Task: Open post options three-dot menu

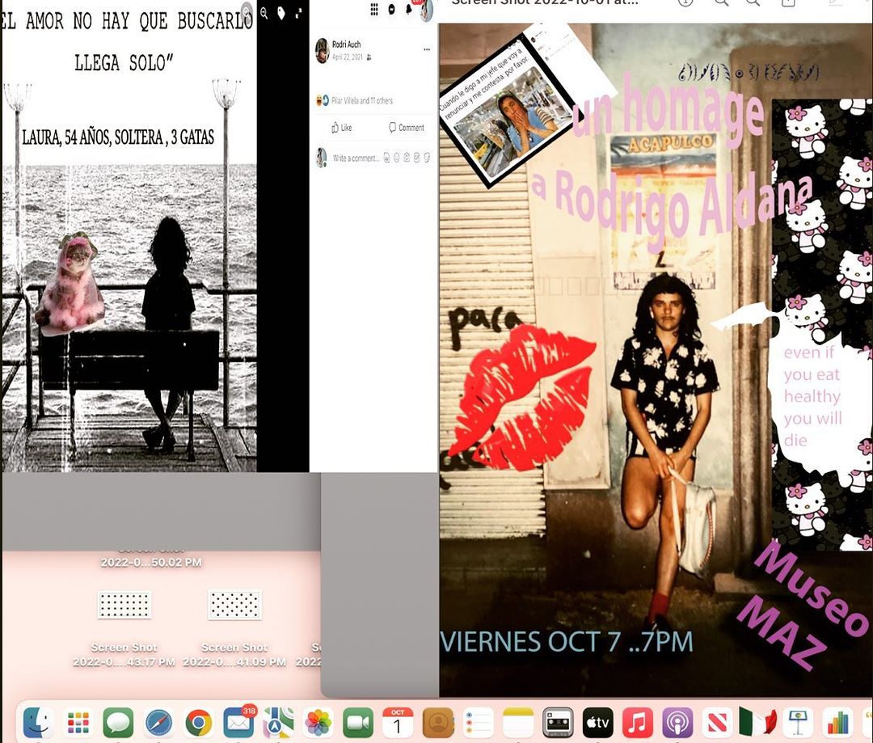Action: [x=427, y=49]
